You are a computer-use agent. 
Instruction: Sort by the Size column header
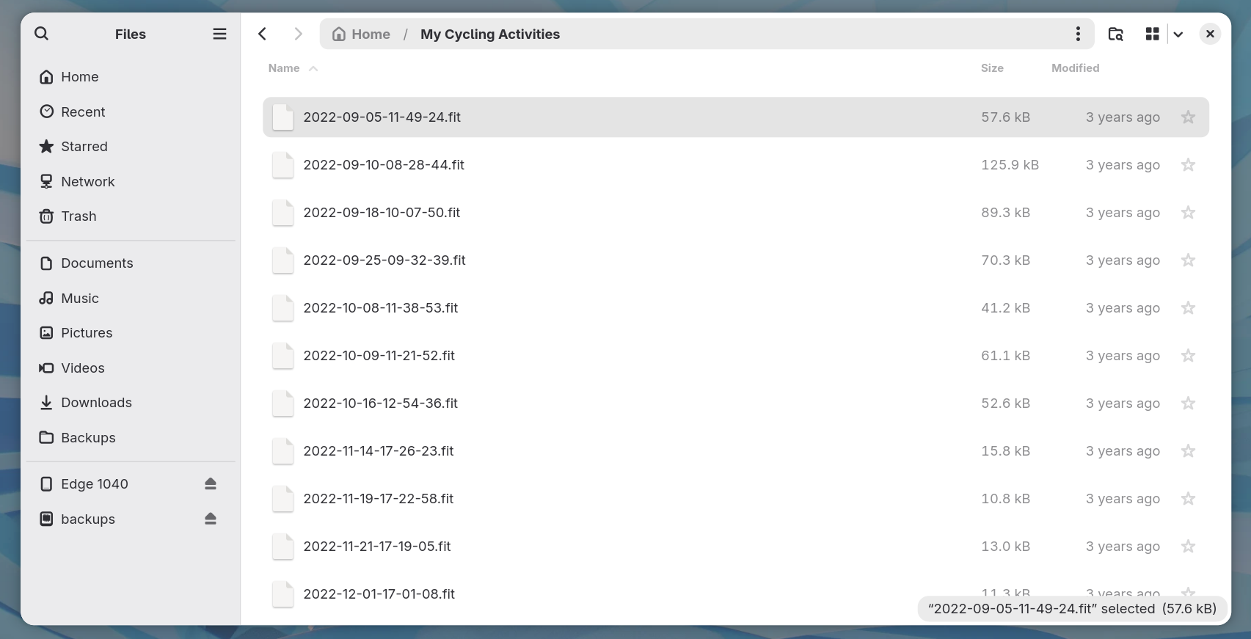[992, 68]
